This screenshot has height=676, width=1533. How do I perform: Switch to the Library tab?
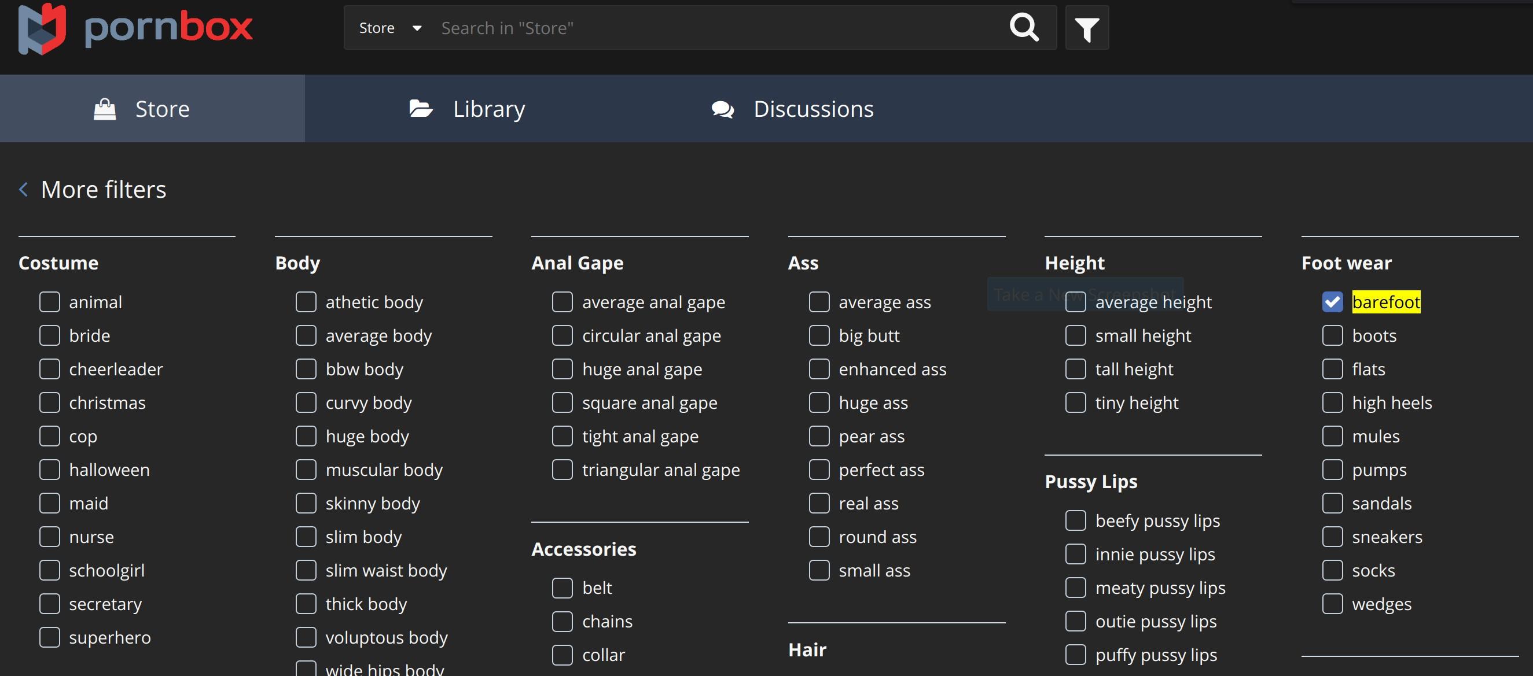488,109
